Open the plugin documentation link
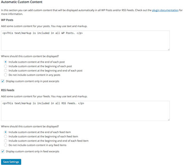Image resolution: width=184 pixels, height=165 pixels. click(x=165, y=10)
